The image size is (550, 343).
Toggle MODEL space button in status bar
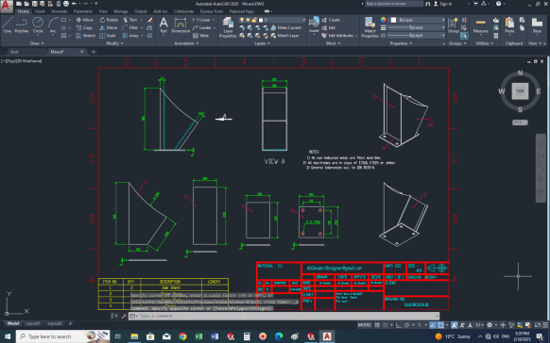pyautogui.click(x=365, y=325)
